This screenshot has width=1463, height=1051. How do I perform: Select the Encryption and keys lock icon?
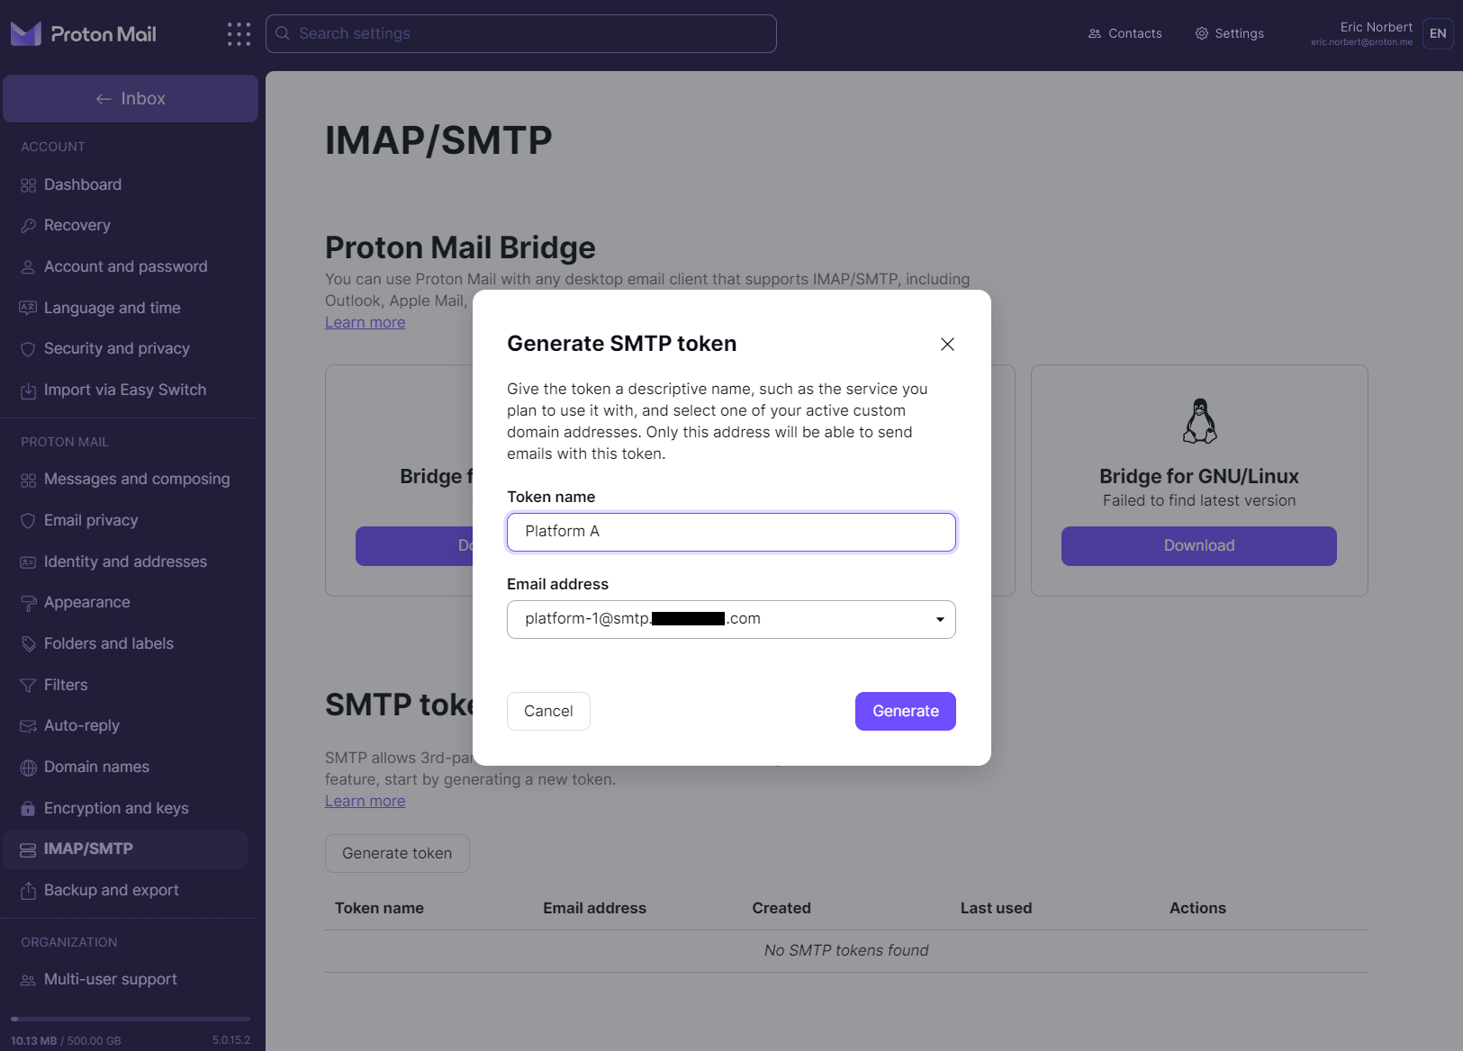28,808
